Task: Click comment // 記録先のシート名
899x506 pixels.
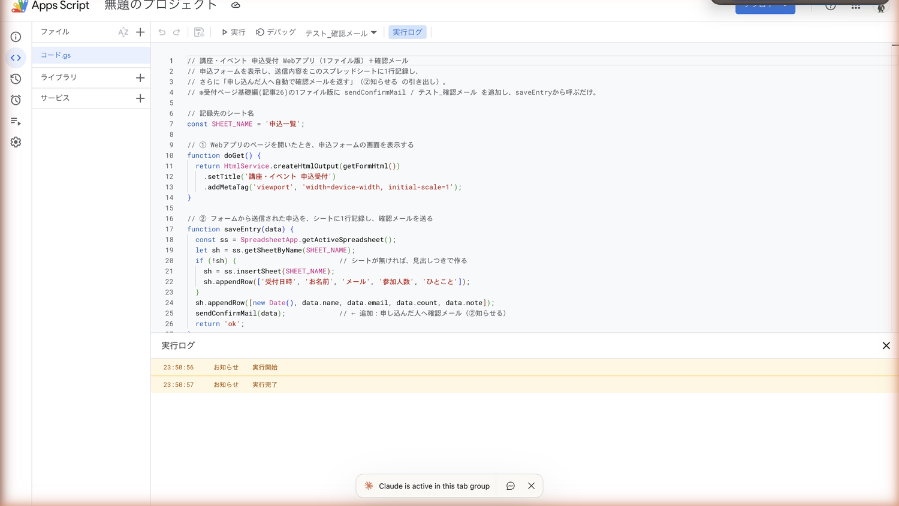Action: 221,113
